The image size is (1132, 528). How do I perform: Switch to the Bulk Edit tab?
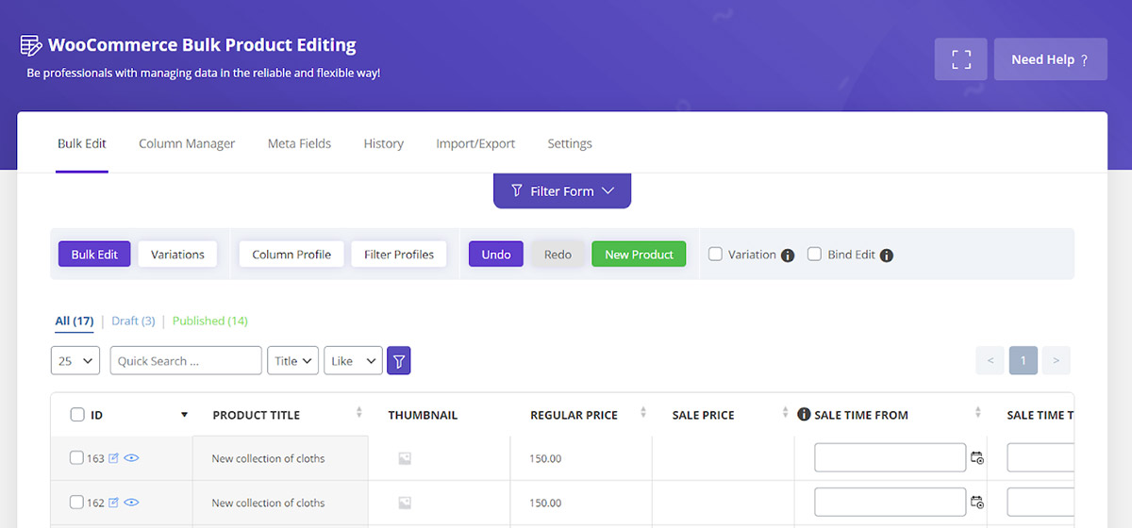coord(82,143)
